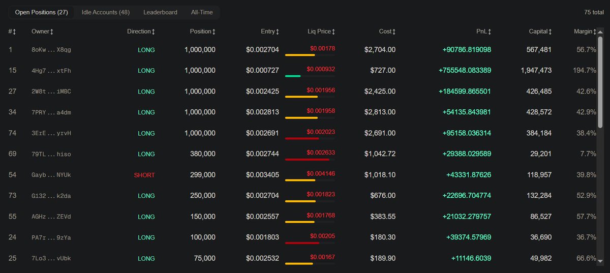Click owner address 7Lo3...vUbk
This screenshot has height=273, width=610.
tap(51, 258)
